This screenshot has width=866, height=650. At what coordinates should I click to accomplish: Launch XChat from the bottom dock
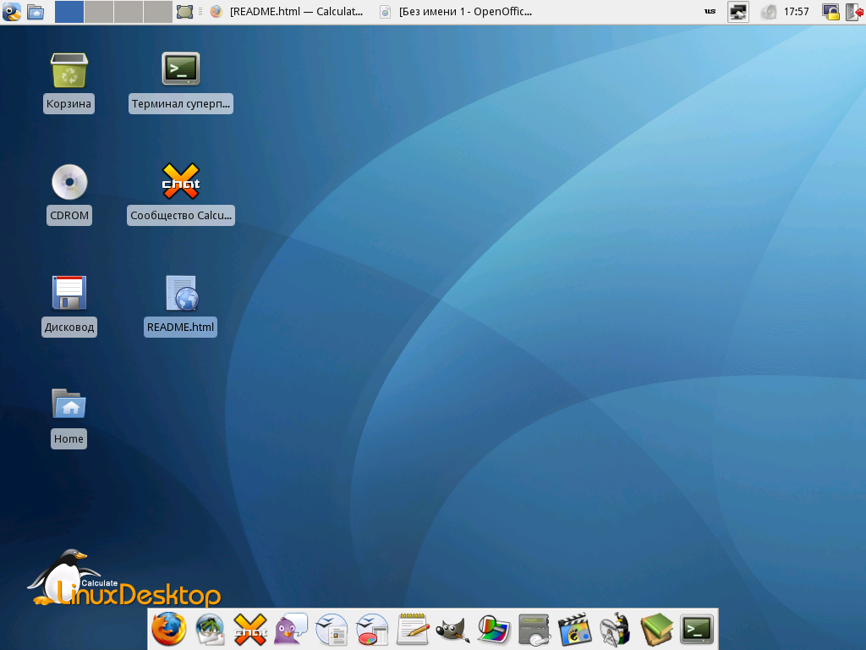click(x=249, y=629)
